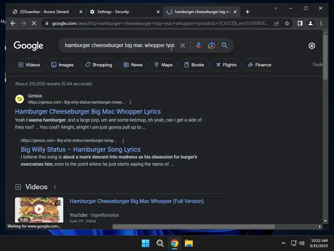Bookmark this tab with star icon
334x251 pixels.
pyautogui.click(x=287, y=23)
